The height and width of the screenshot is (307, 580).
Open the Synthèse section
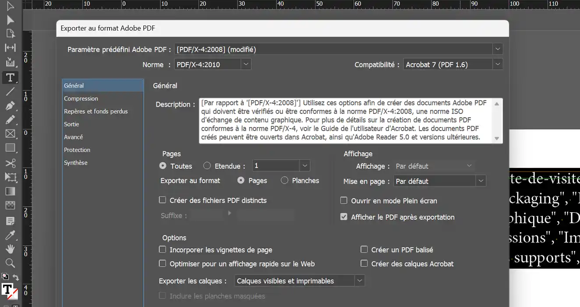point(103,163)
